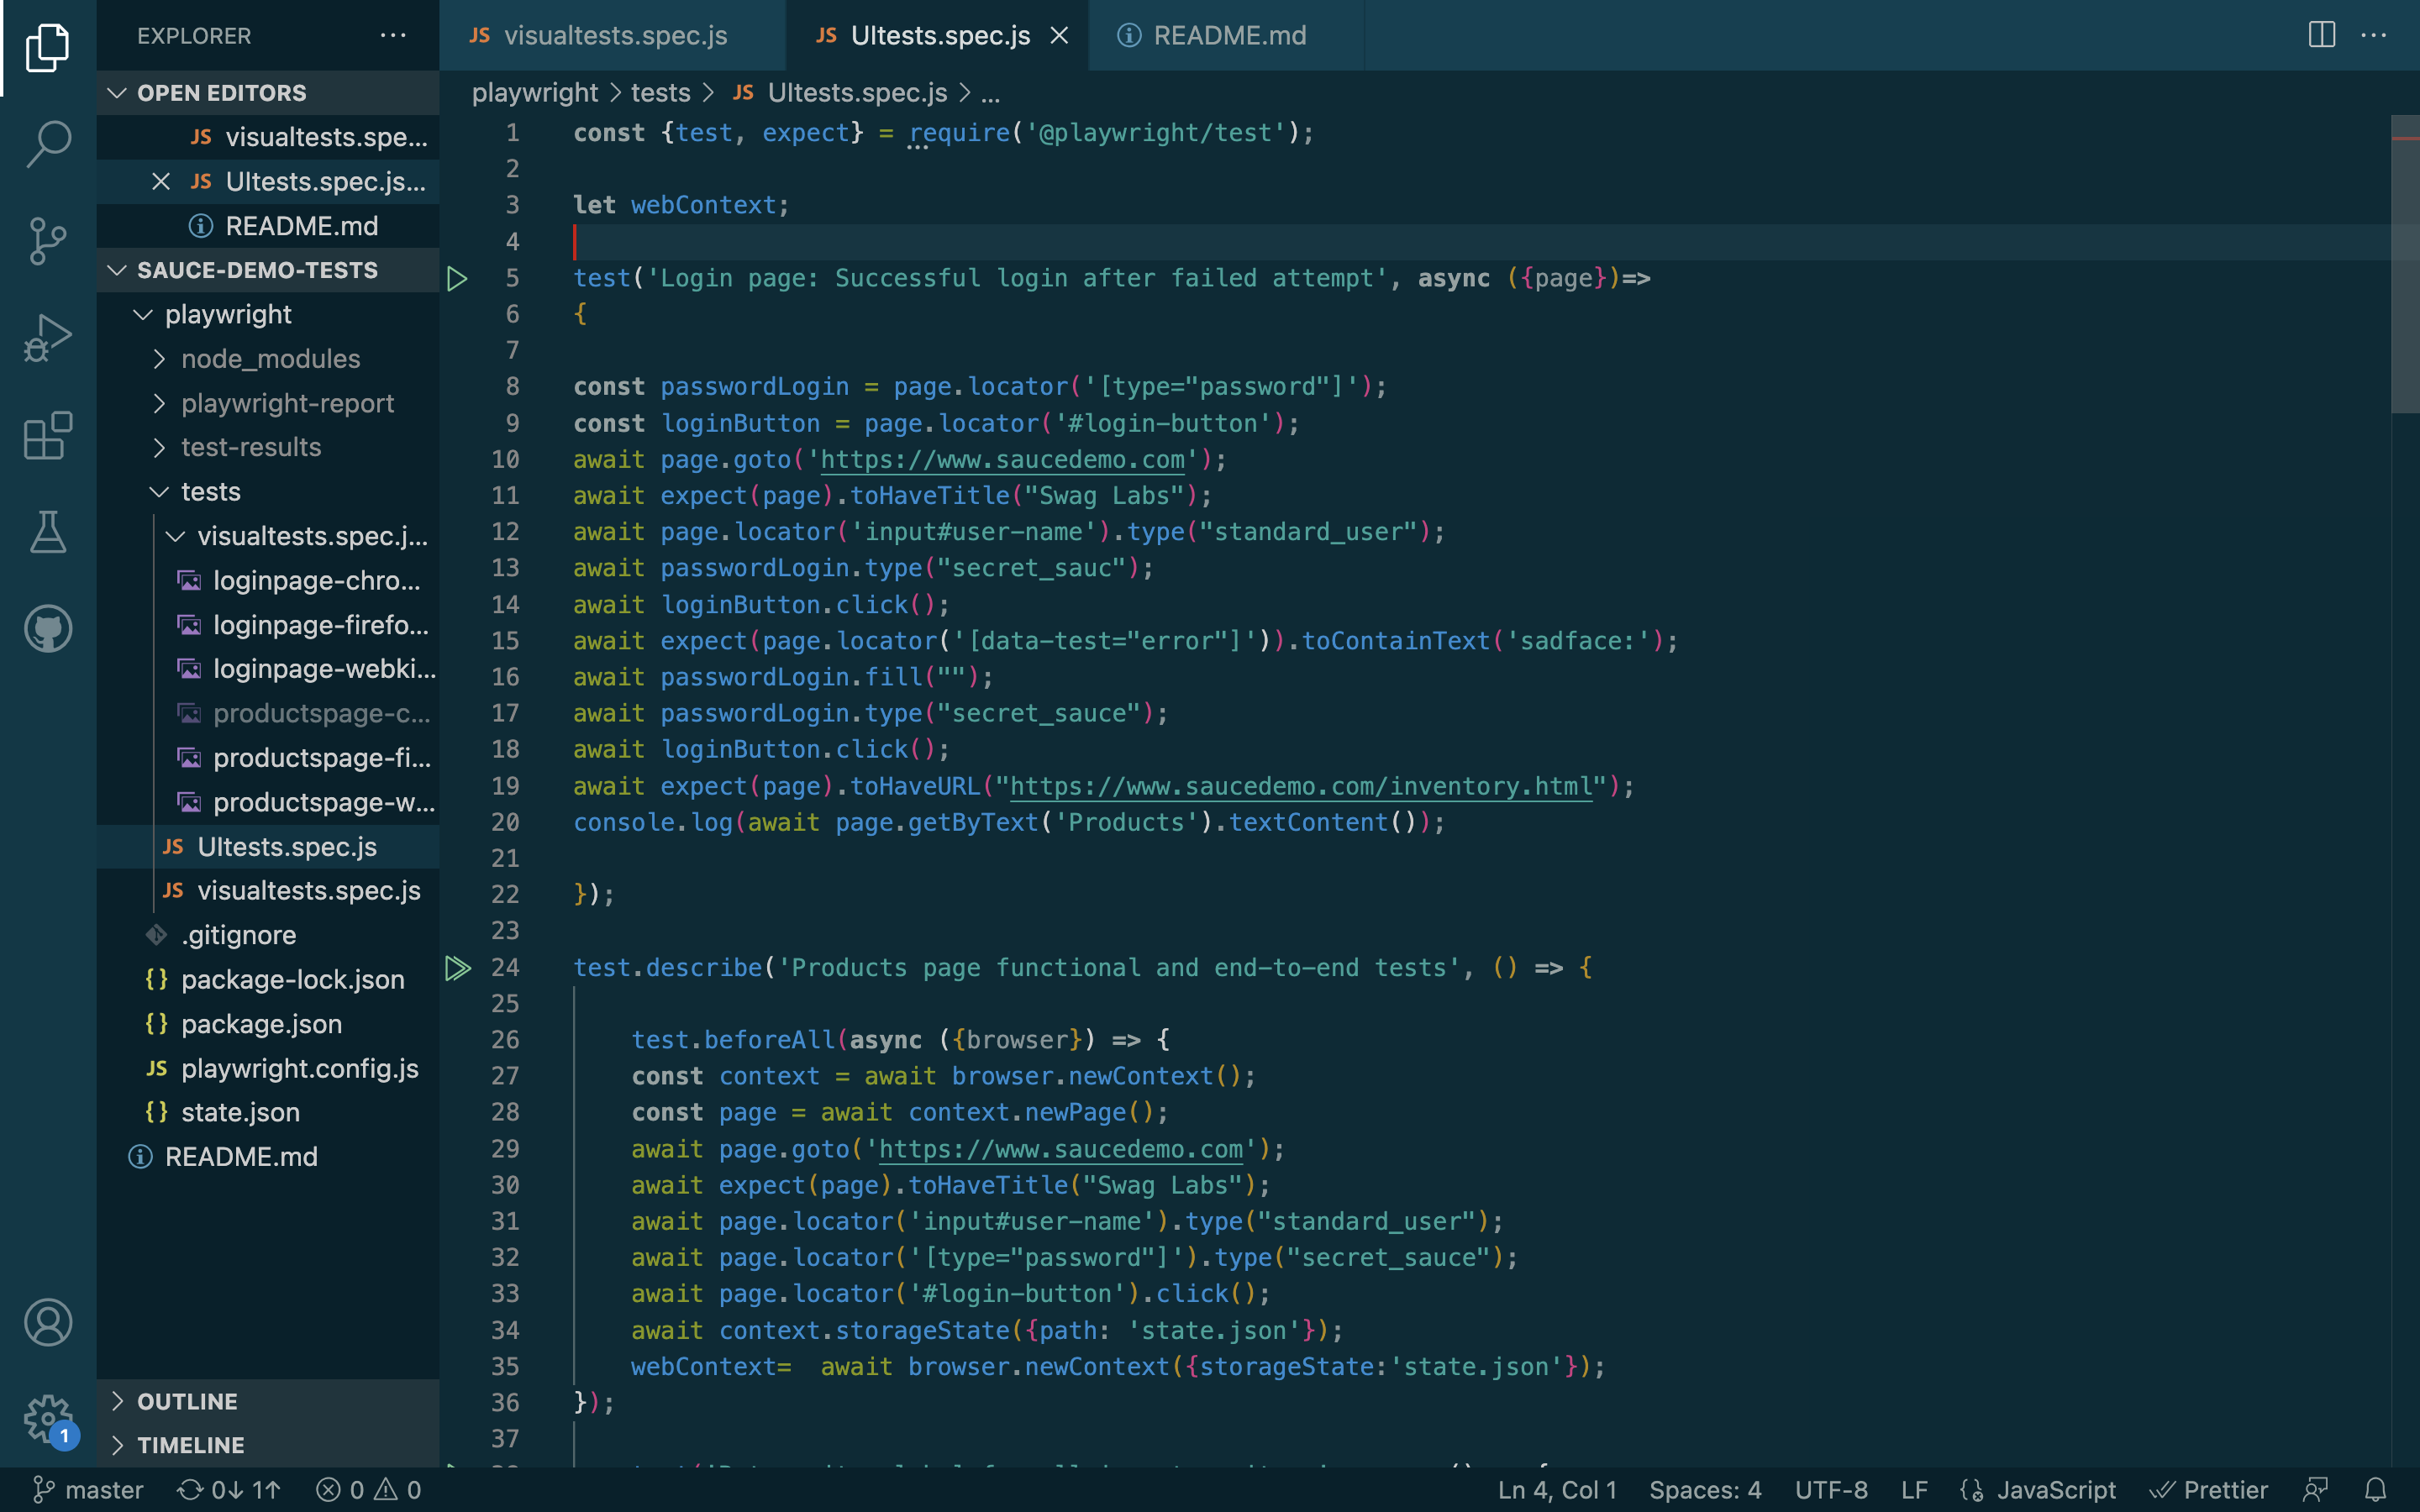Expand the node_modules folder
This screenshot has width=2420, height=1512.
click(270, 359)
